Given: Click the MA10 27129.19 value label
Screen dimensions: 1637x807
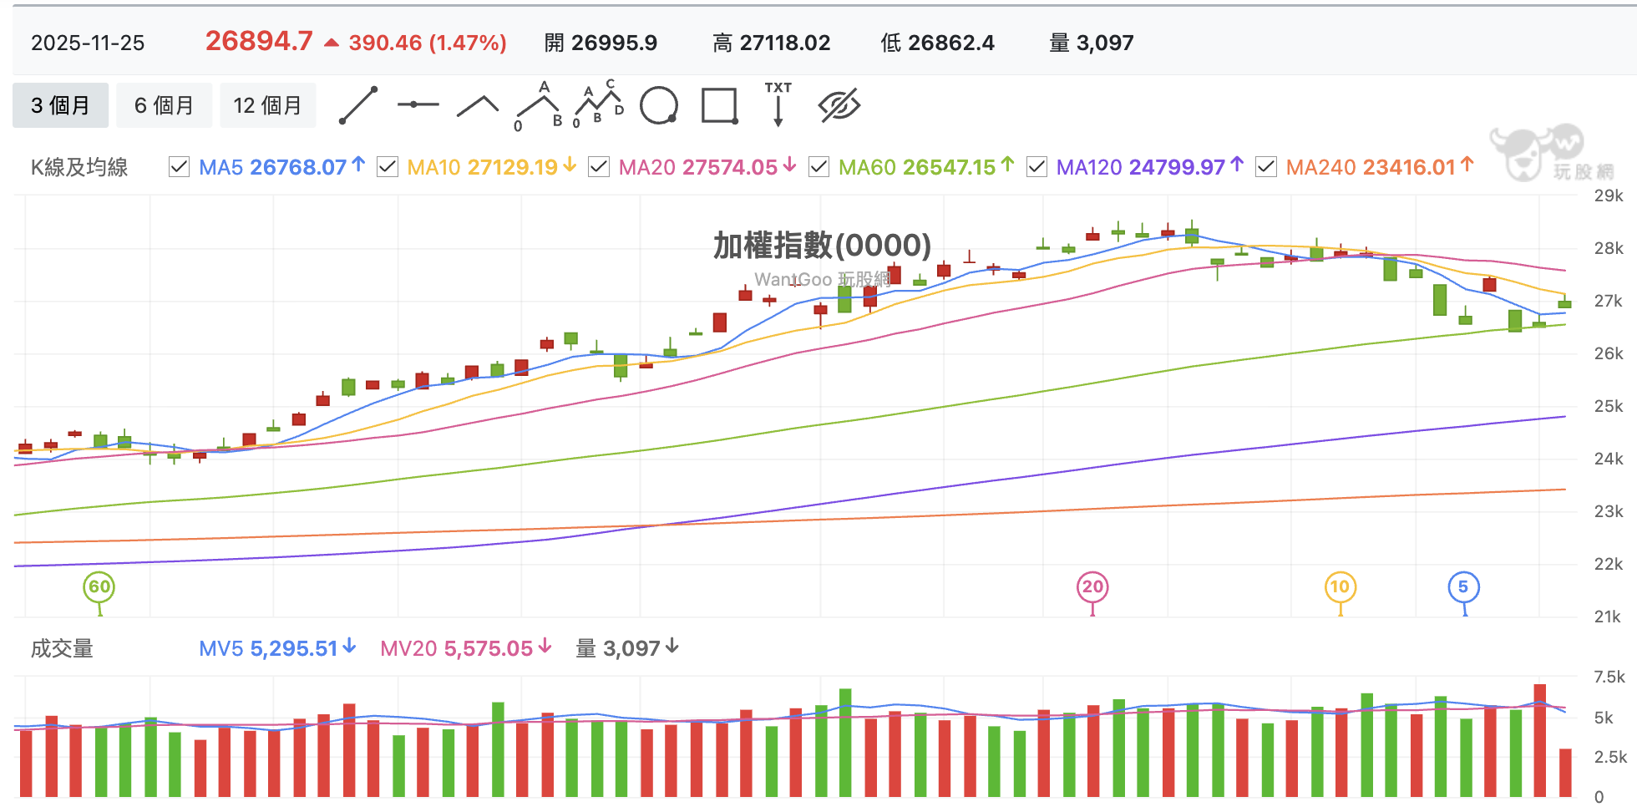Looking at the screenshot, I should 492,167.
